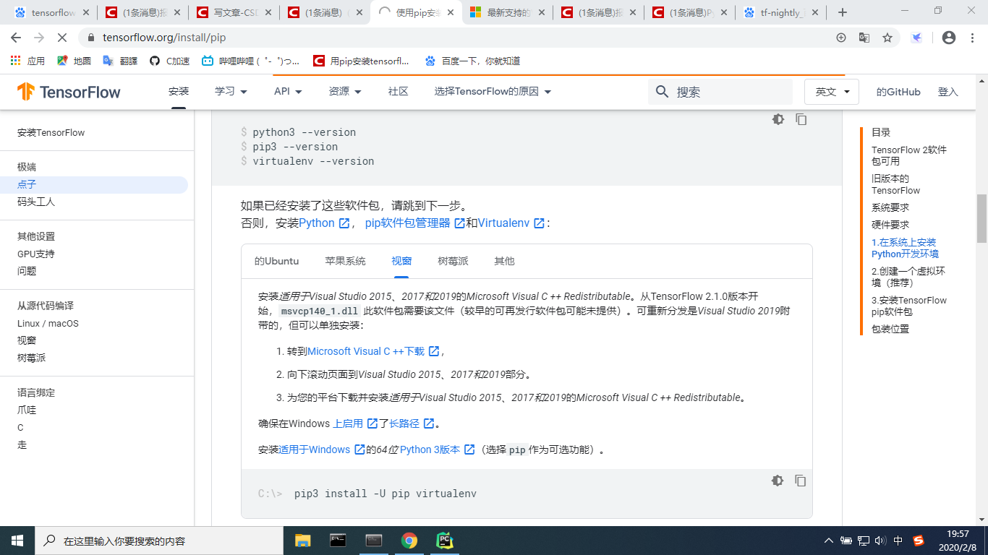Image resolution: width=988 pixels, height=555 pixels.
Task: Open new browser tab with plus
Action: (842, 12)
